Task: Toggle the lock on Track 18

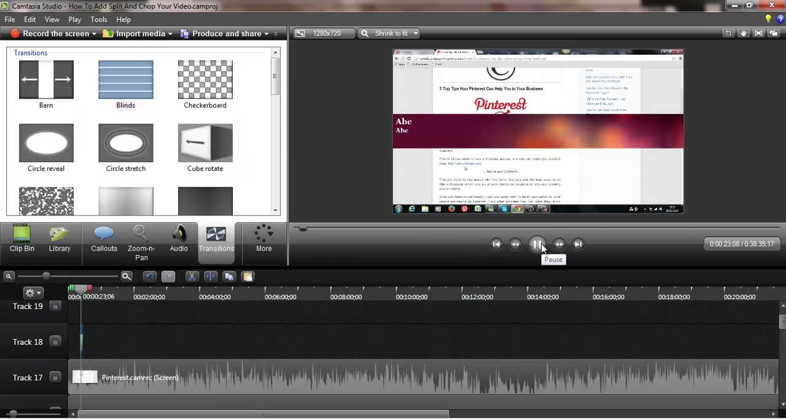Action: coord(55,342)
